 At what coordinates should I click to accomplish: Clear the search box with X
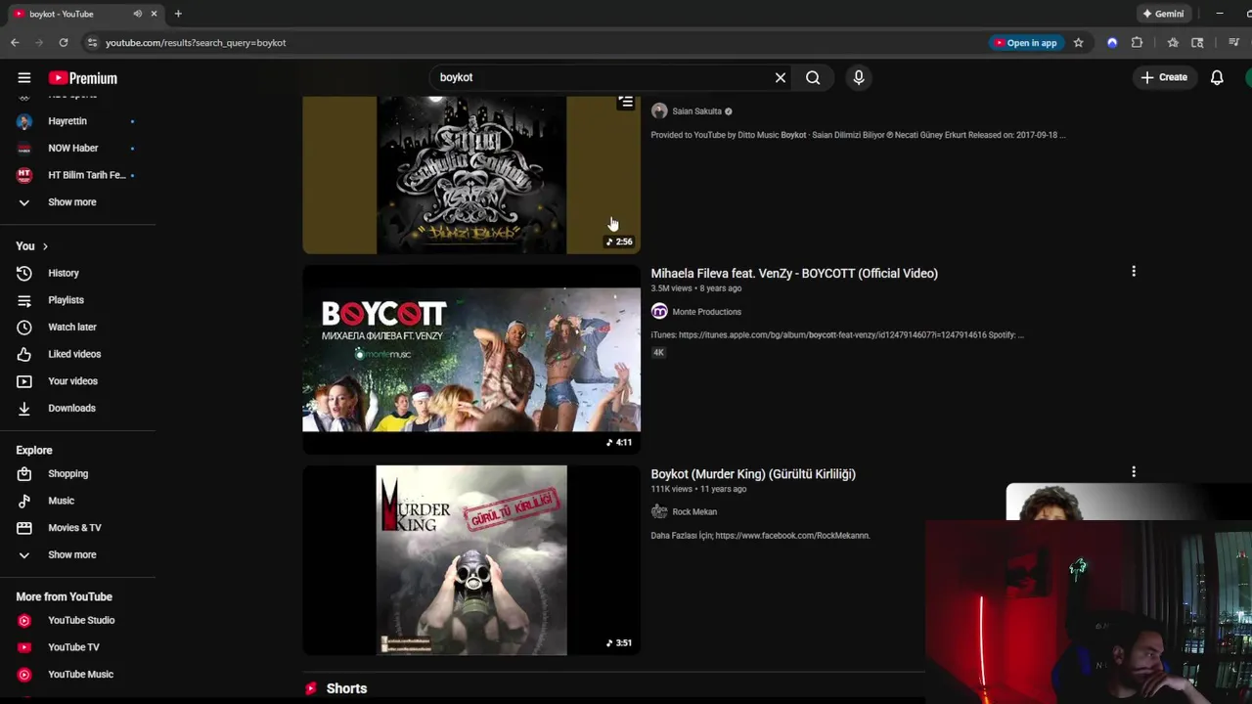point(781,77)
